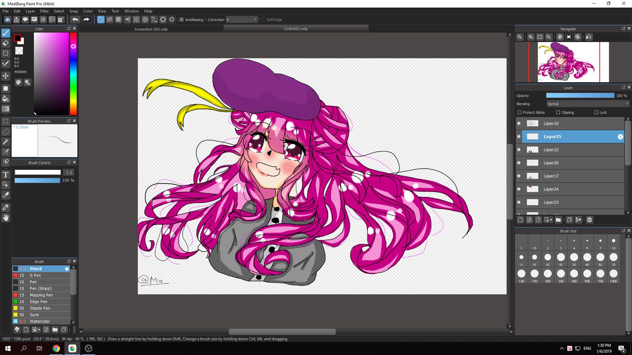Select the Hand pan tool
632x355 pixels.
6,218
